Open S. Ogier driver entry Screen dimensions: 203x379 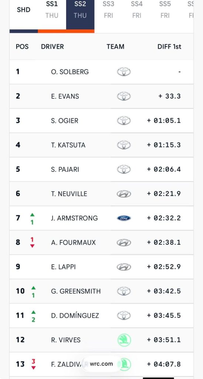(x=65, y=121)
